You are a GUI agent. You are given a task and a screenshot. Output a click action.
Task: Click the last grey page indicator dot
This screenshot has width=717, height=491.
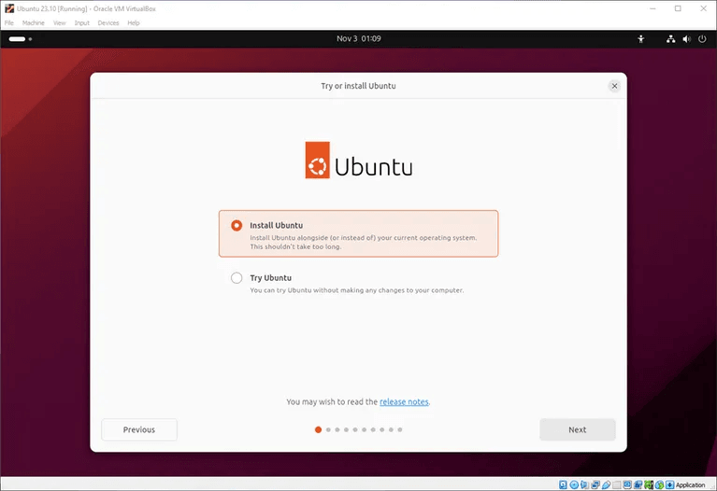coord(400,429)
